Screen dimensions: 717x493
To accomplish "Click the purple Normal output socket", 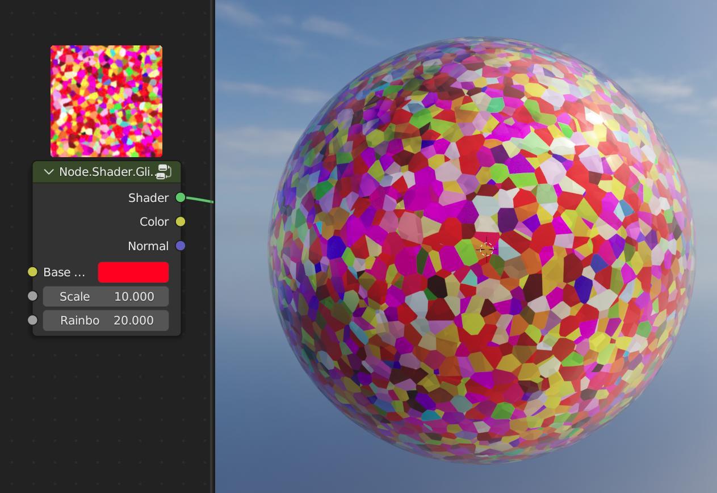I will pyautogui.click(x=181, y=246).
